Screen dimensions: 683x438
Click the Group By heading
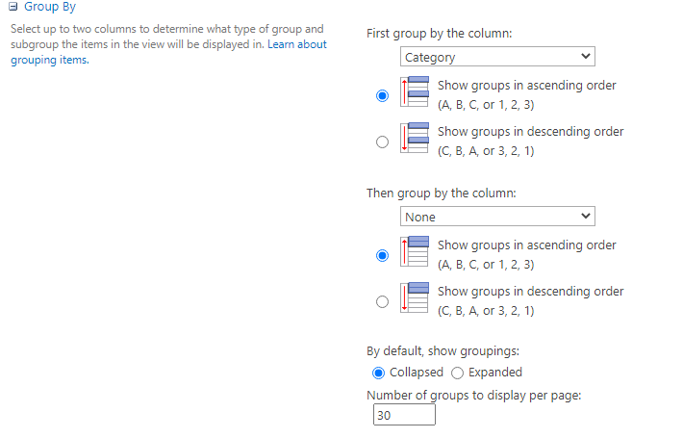coord(50,7)
